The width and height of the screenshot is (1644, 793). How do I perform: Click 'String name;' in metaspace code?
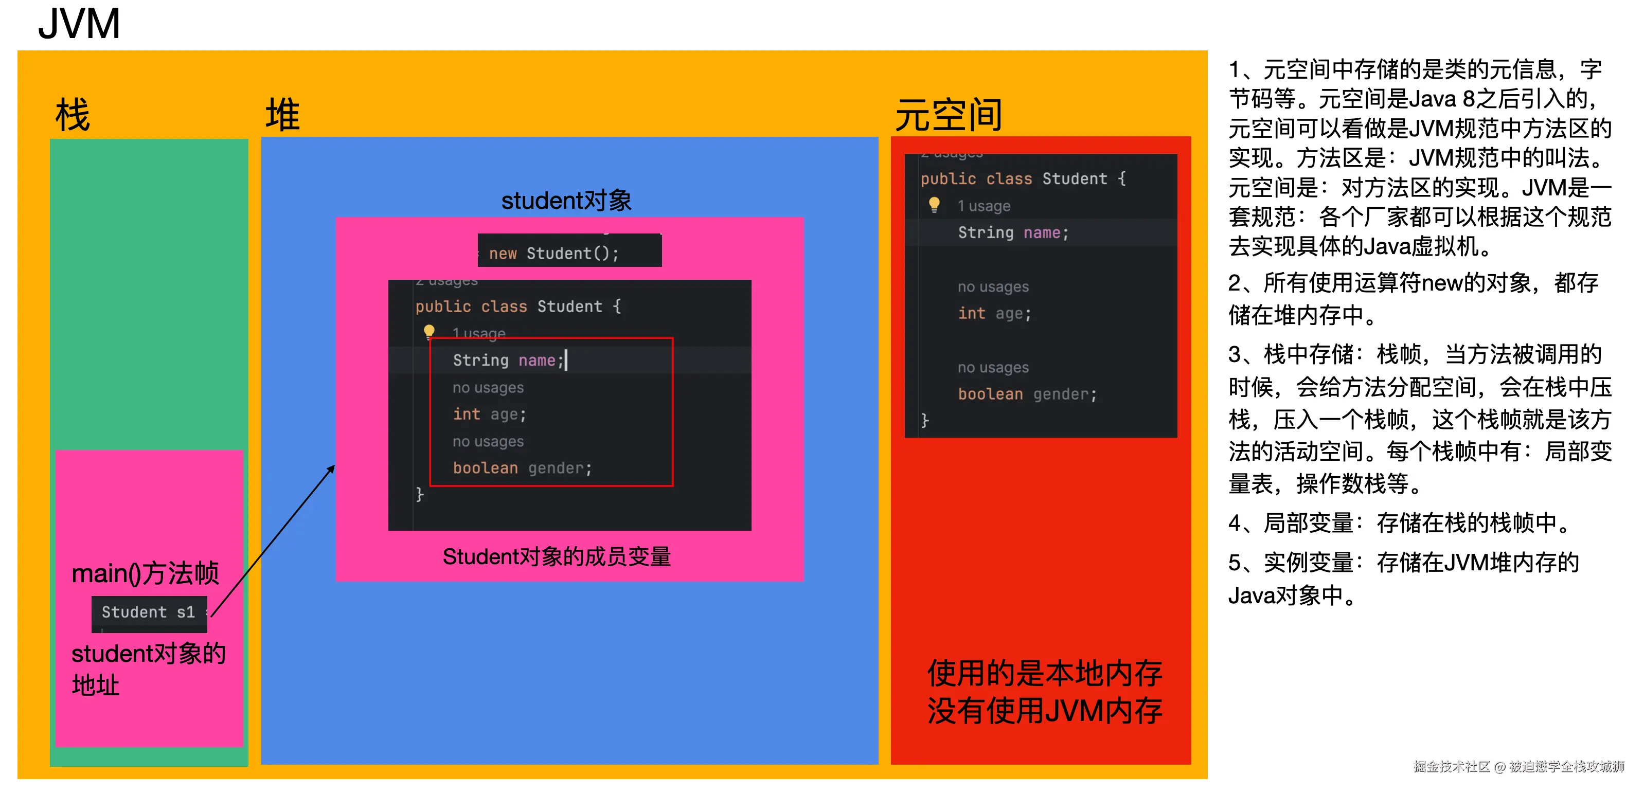pos(1013,232)
